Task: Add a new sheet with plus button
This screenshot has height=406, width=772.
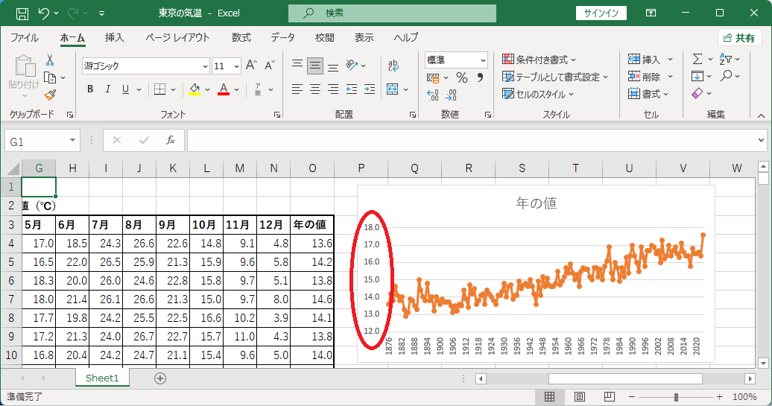Action: (160, 378)
